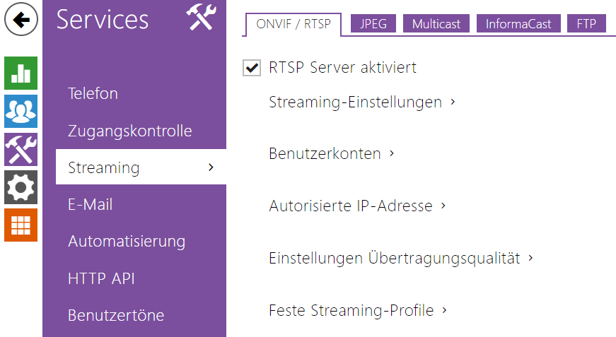Switch to the Multicast tab
This screenshot has height=337, width=616.
coord(436,24)
